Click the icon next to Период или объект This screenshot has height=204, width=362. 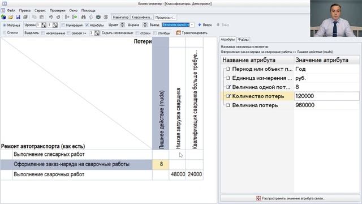tap(228, 69)
